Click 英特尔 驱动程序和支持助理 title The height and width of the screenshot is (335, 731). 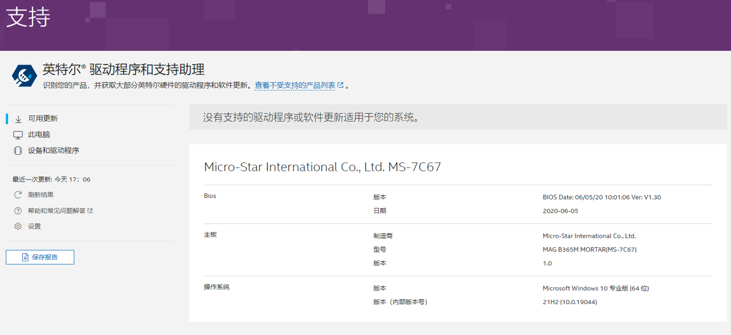pos(123,70)
